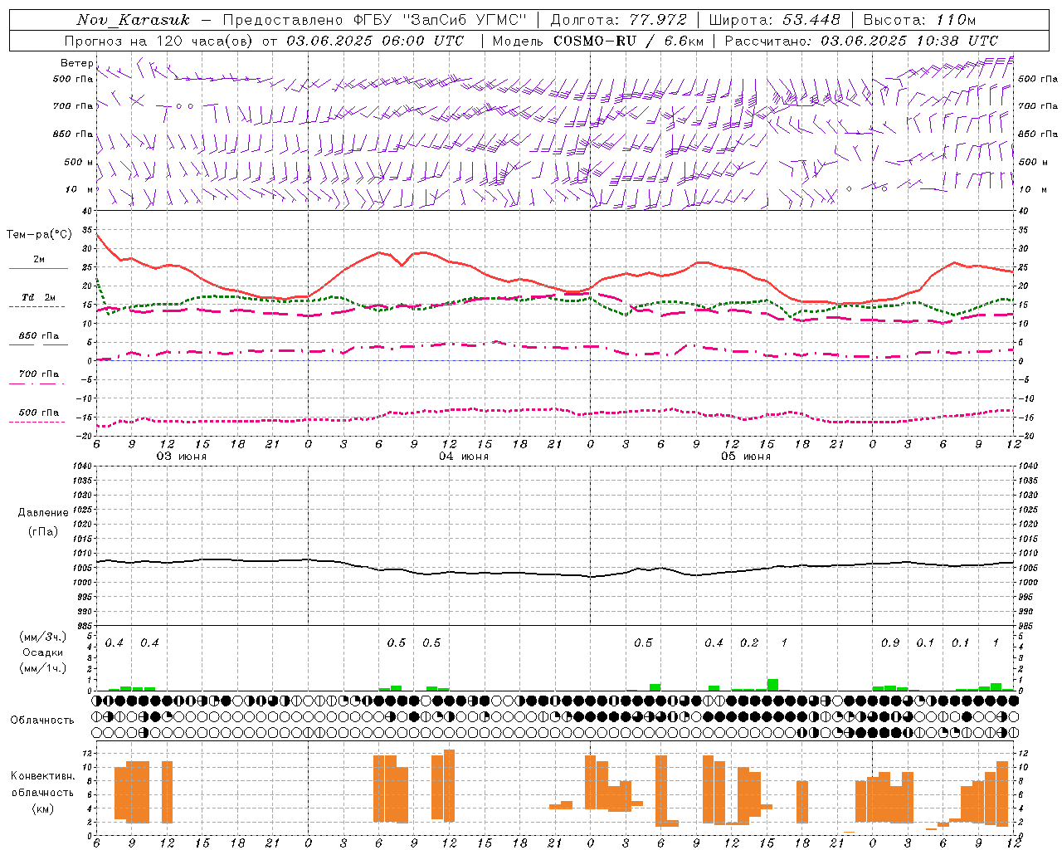Screen dimensions: 1062x850
Task: Select the 'Высота: 110м' elevation text
Action: click(x=919, y=20)
